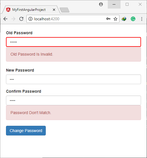Click the Change Password button
Screen dimensions: 147x158
tap(26, 131)
